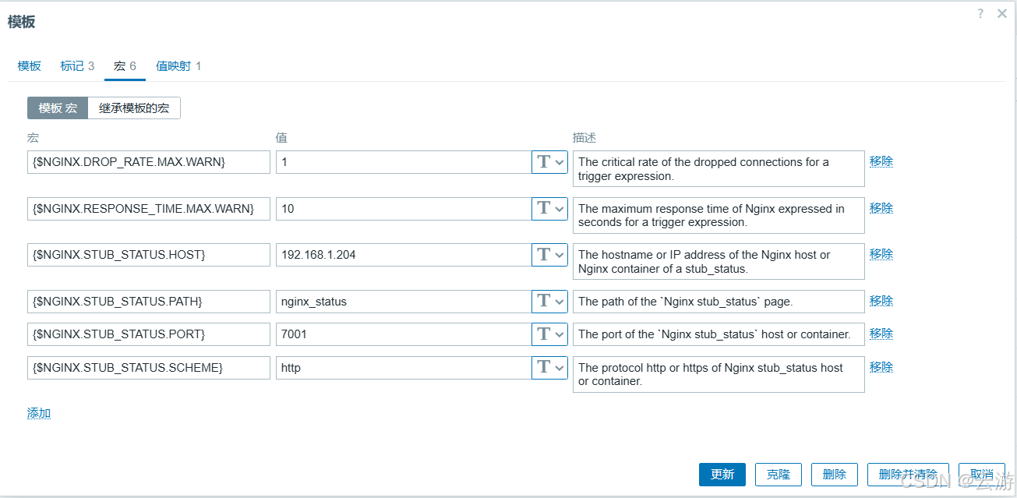
Task: Click the value field containing 7001
Action: (x=404, y=334)
